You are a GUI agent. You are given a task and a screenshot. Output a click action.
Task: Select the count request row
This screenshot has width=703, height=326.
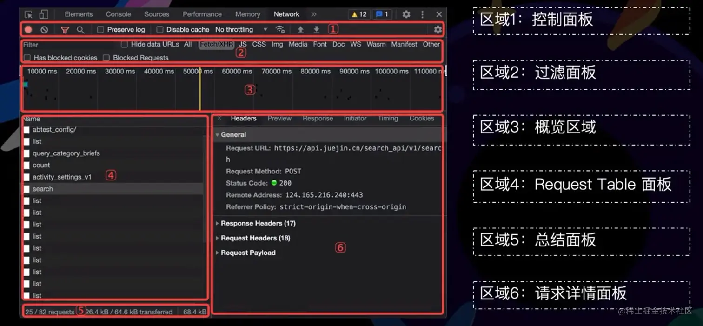(113, 165)
